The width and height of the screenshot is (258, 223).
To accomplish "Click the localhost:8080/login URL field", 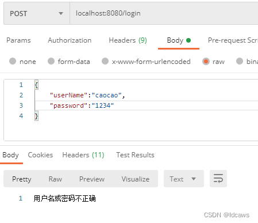I will (164, 13).
